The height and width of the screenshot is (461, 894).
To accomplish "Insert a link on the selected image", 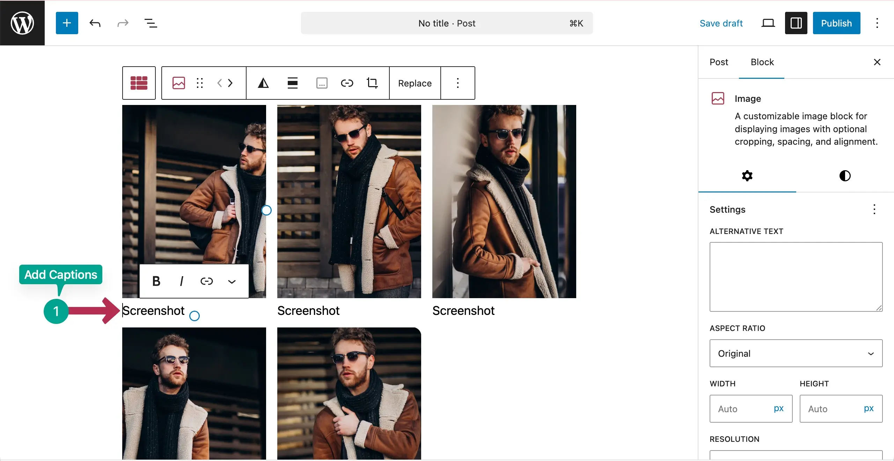I will tap(347, 83).
